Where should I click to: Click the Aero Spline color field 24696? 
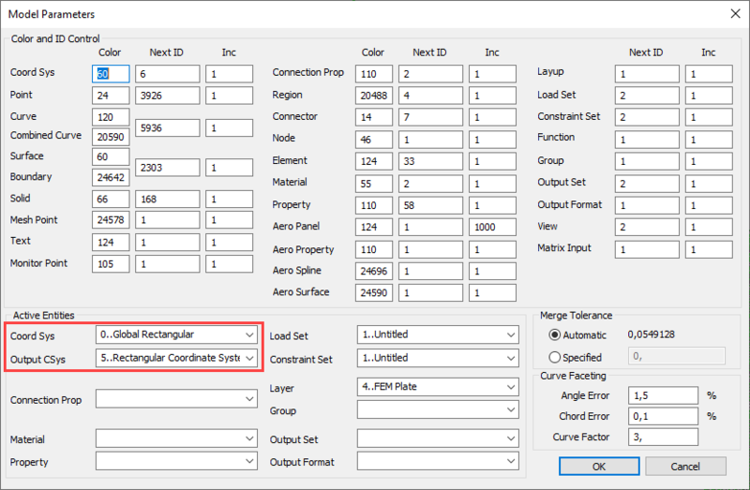(374, 271)
